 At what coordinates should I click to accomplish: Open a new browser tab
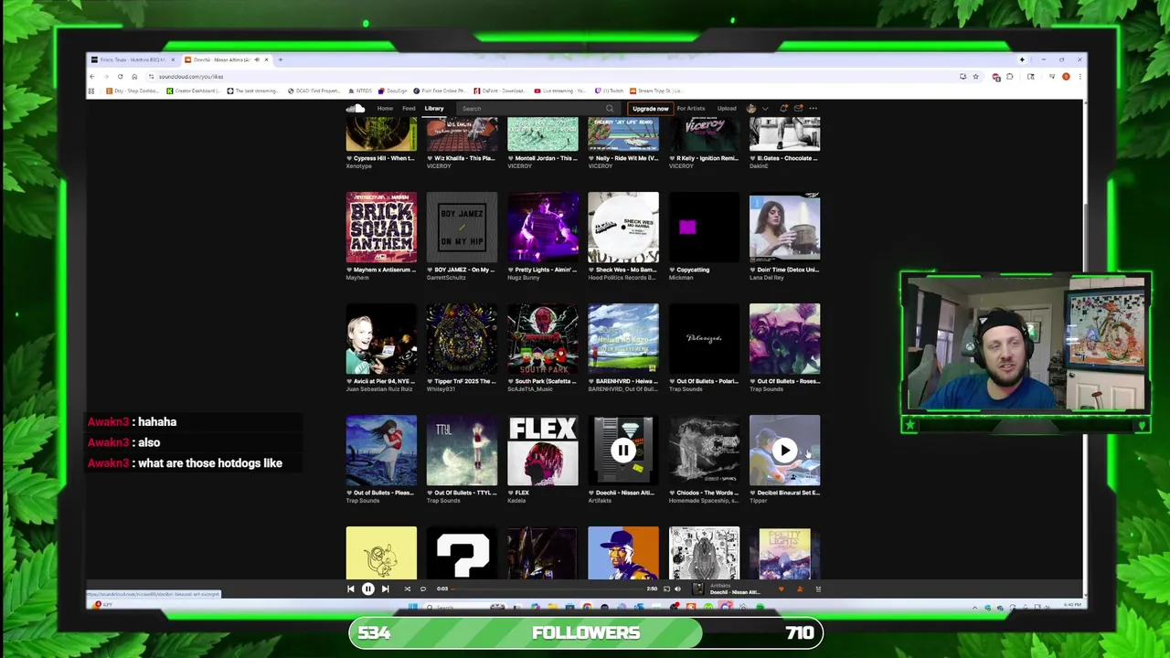(x=281, y=59)
